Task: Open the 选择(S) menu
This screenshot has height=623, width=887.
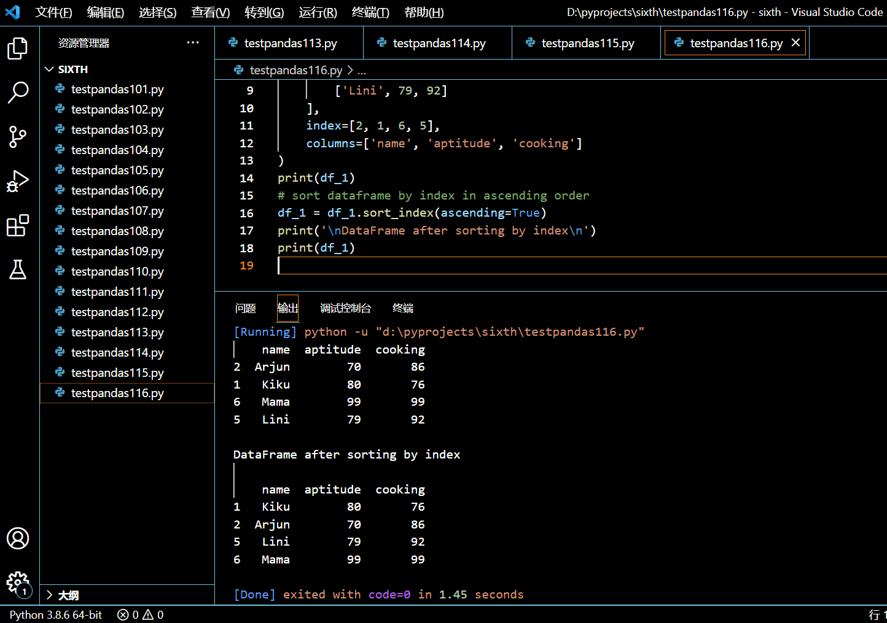Action: pyautogui.click(x=157, y=12)
